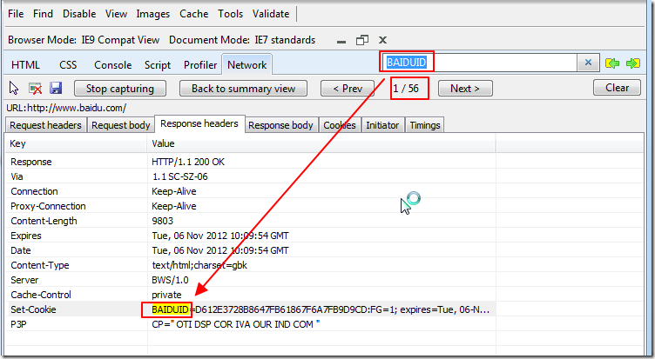Screen dimensions: 655x359
Task: Click the Stop capturing button
Action: pyautogui.click(x=120, y=89)
